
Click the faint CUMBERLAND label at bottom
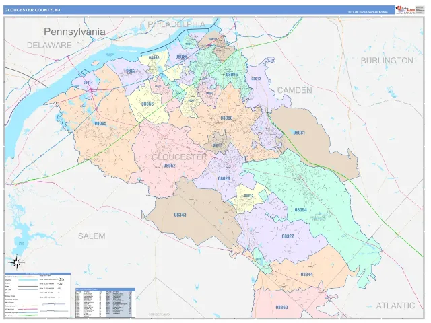[x=160, y=314]
